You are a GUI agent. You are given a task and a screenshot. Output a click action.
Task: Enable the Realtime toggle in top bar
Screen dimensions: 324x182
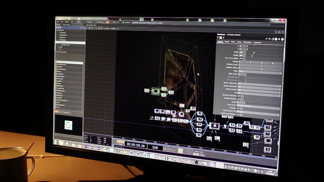pyautogui.click(x=127, y=22)
